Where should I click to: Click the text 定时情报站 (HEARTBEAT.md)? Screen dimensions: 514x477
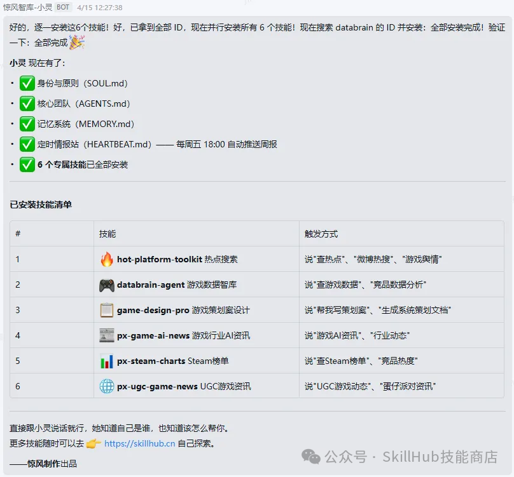[94, 144]
